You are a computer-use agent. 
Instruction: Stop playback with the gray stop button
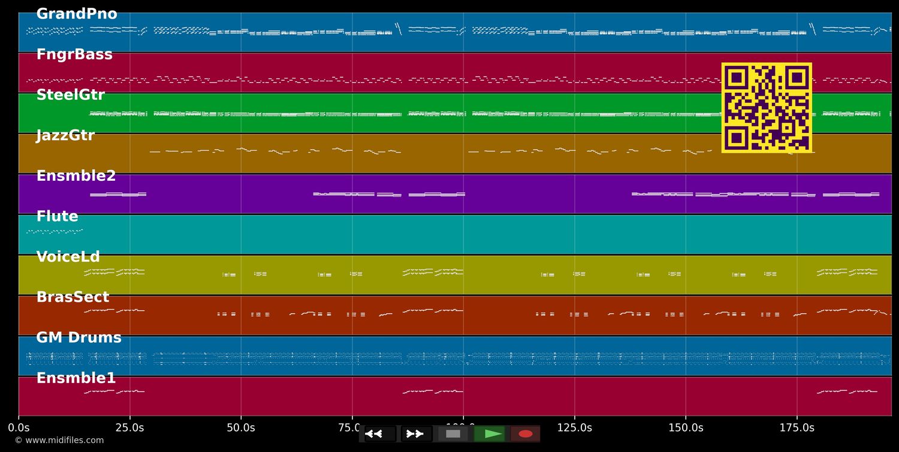453,434
